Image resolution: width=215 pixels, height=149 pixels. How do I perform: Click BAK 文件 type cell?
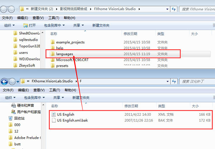(165, 120)
